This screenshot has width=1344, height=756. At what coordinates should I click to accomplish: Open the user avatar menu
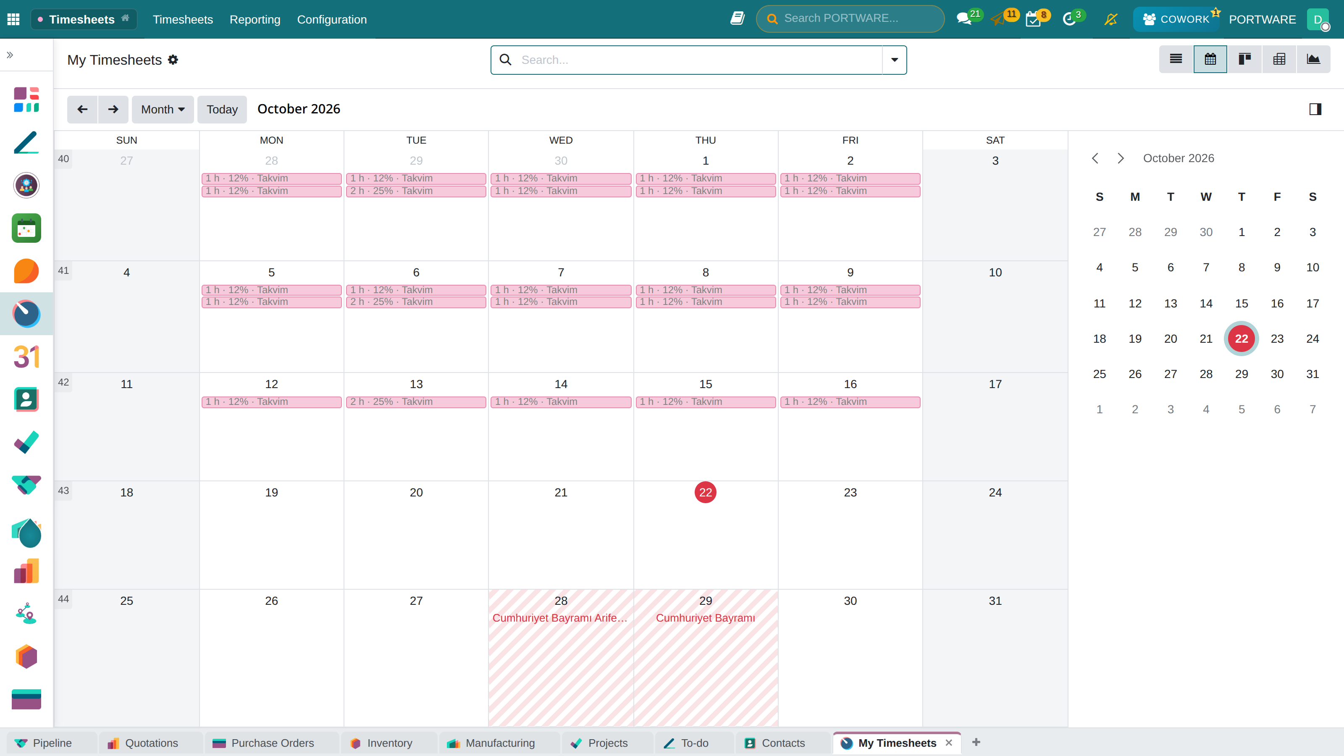tap(1318, 19)
